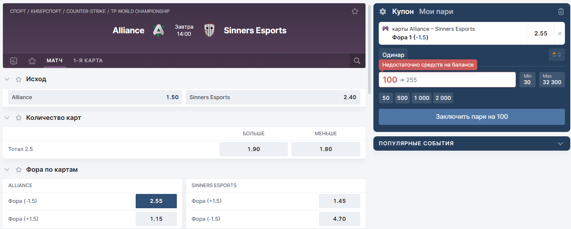
Task: Click the match time Завтра 14:00
Action: [x=184, y=30]
